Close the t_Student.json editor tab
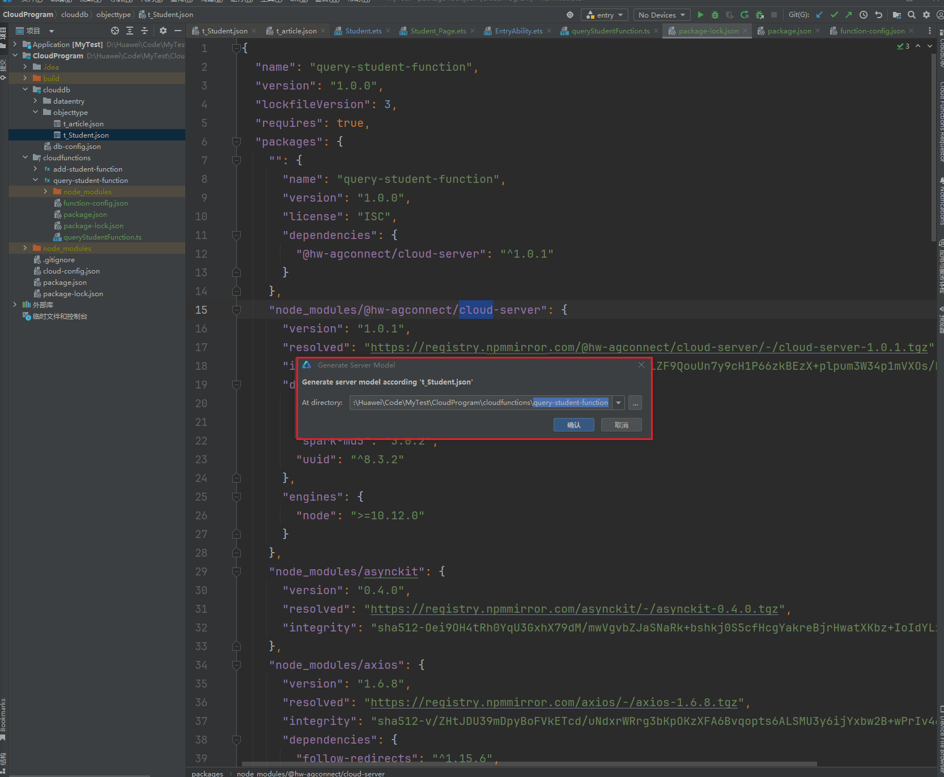This screenshot has width=944, height=777. pyautogui.click(x=254, y=31)
